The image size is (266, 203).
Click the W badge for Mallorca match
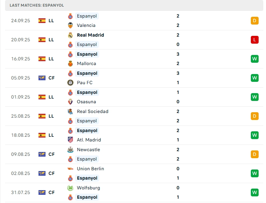pos(255,59)
